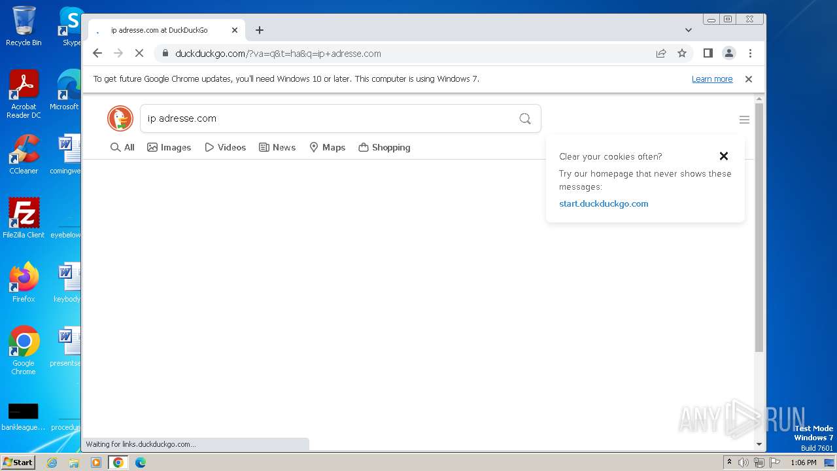Open Firefox desktop icon

tap(24, 282)
